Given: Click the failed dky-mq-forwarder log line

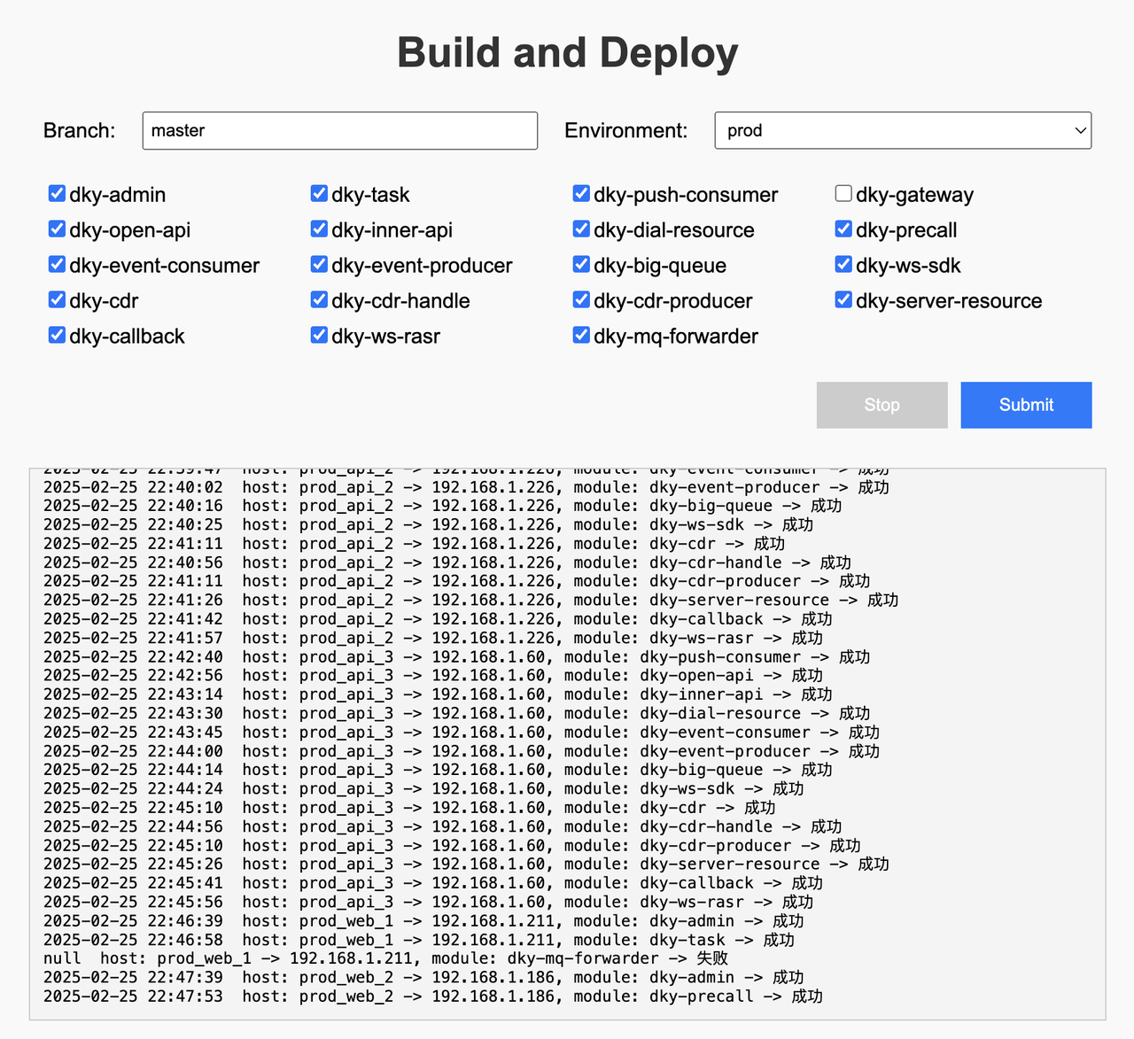Looking at the screenshot, I should [x=385, y=958].
